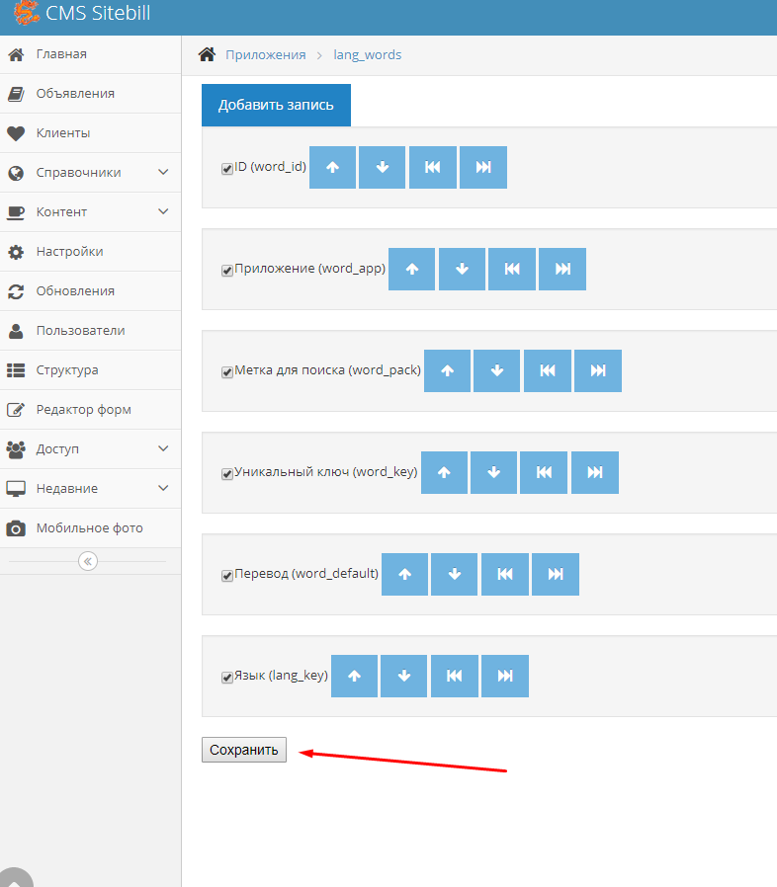Disable the Язык (lang_key) checkbox

coord(226,678)
